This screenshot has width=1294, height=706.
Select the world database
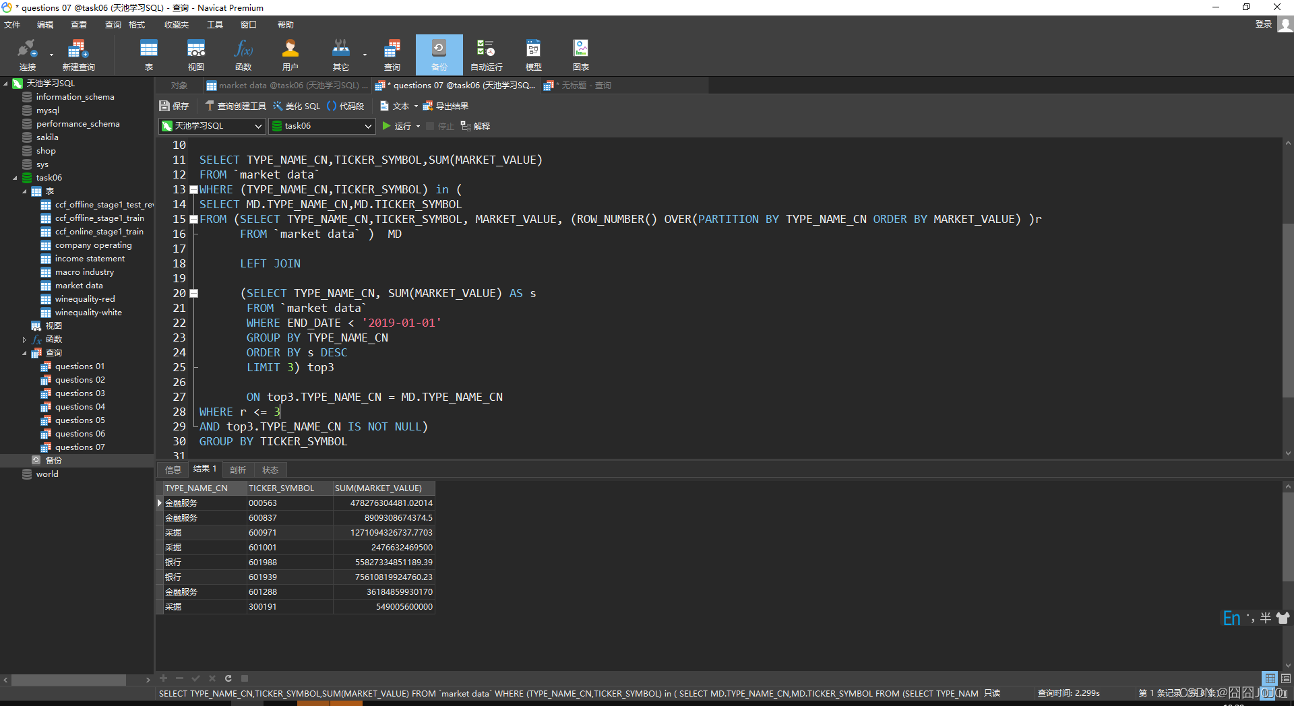(47, 474)
